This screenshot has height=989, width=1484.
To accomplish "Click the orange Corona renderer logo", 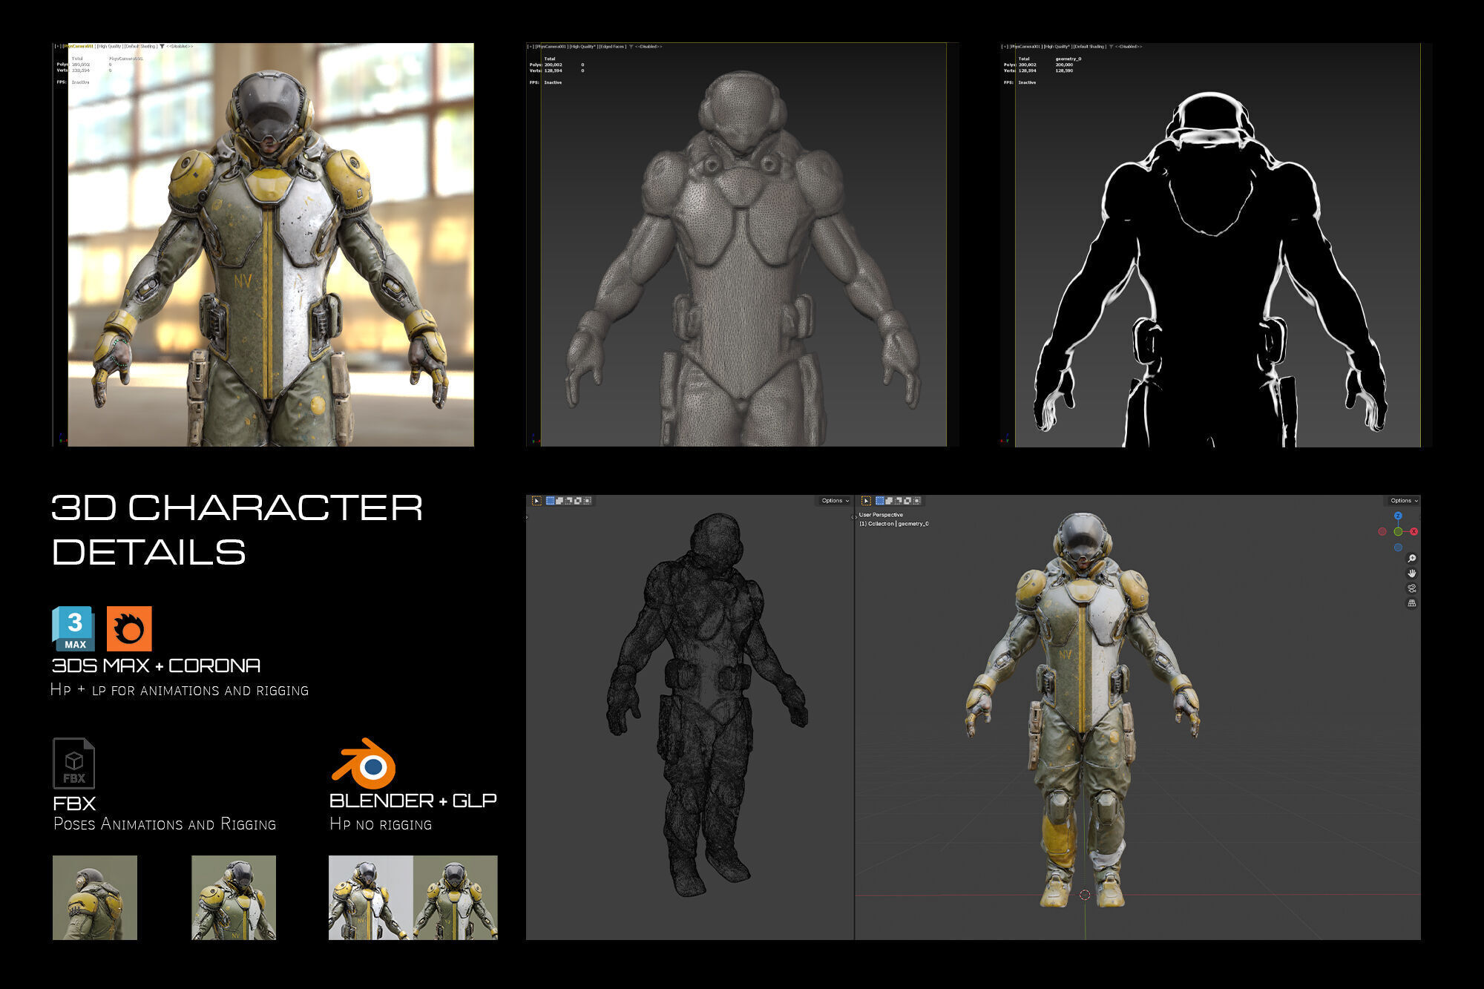I will pyautogui.click(x=129, y=628).
